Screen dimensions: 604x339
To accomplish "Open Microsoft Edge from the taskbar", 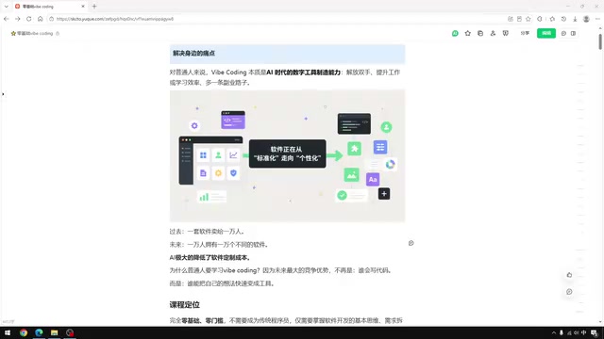I will coord(39,332).
